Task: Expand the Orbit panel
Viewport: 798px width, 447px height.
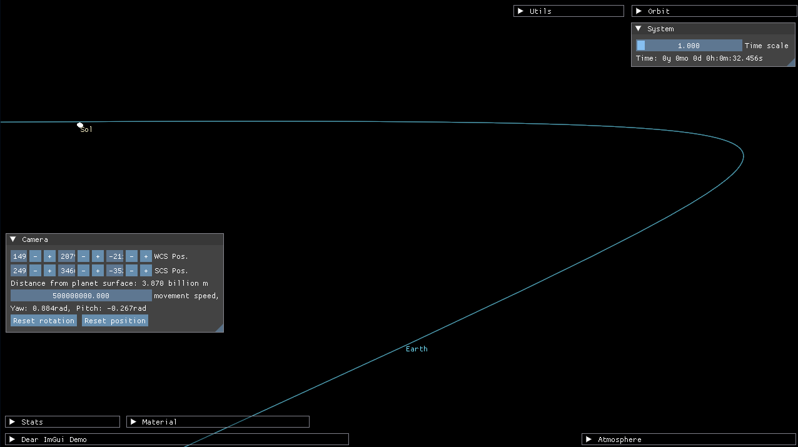Action: tap(639, 11)
